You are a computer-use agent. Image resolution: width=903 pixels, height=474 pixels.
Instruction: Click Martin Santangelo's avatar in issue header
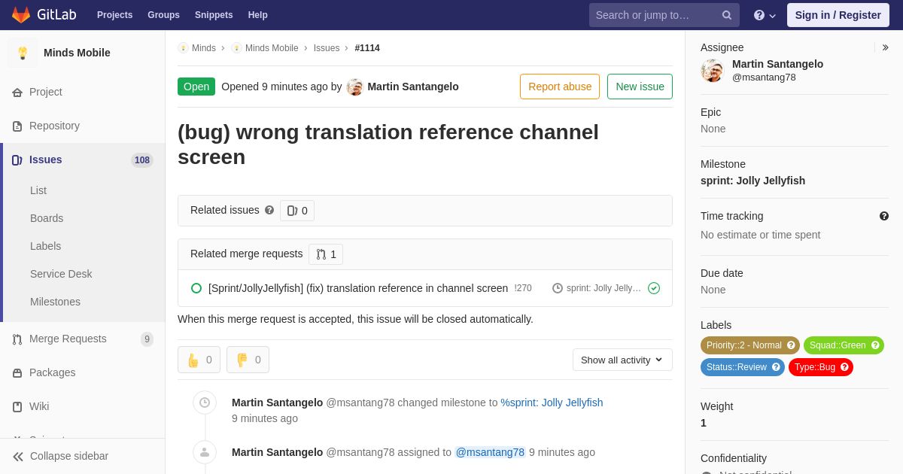pyautogui.click(x=355, y=87)
